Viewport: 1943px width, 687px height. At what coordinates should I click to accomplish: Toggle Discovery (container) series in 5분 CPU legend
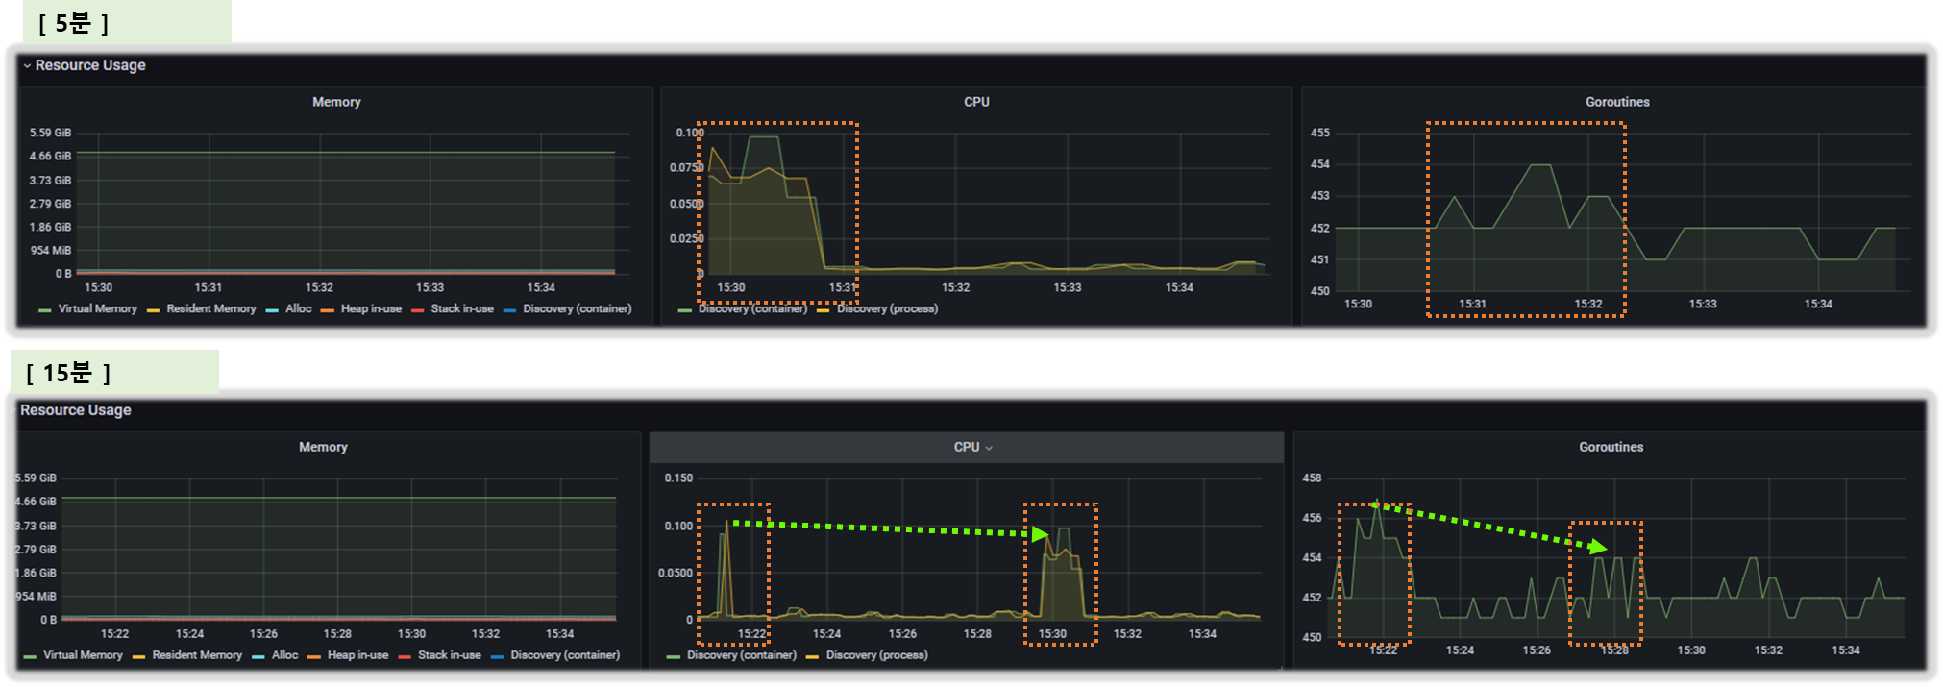pos(752,308)
